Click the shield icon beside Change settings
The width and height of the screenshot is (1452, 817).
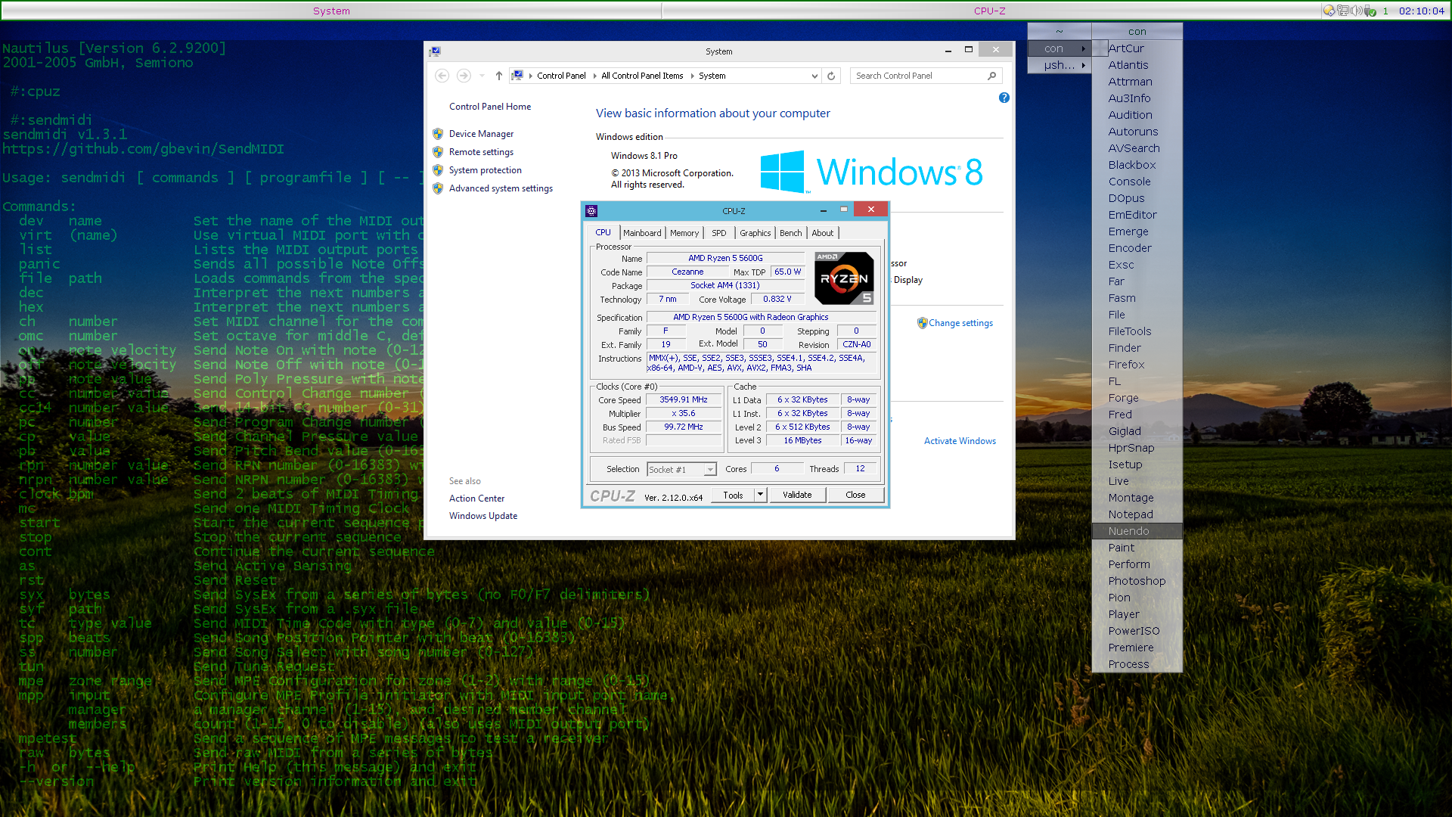tap(922, 323)
